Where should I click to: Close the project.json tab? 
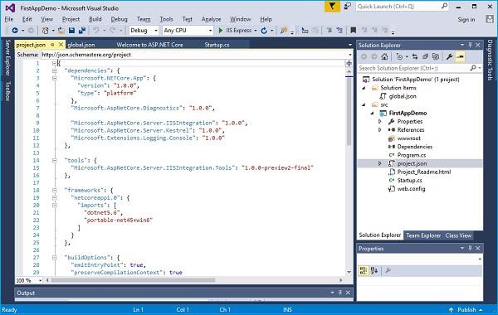pyautogui.click(x=61, y=45)
